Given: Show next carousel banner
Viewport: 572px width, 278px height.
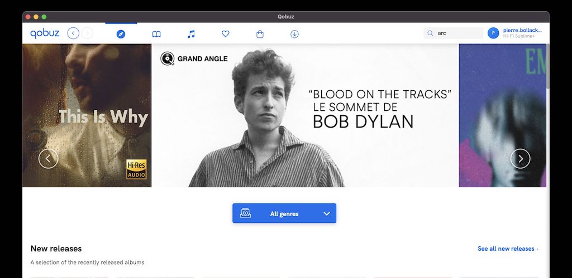Looking at the screenshot, I should pos(520,159).
